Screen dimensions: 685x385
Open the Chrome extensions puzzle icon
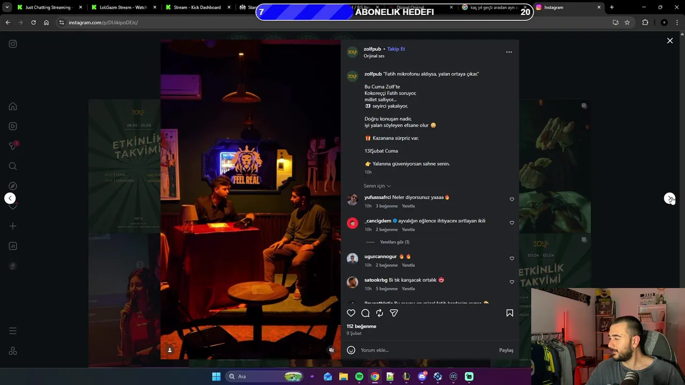click(x=645, y=22)
